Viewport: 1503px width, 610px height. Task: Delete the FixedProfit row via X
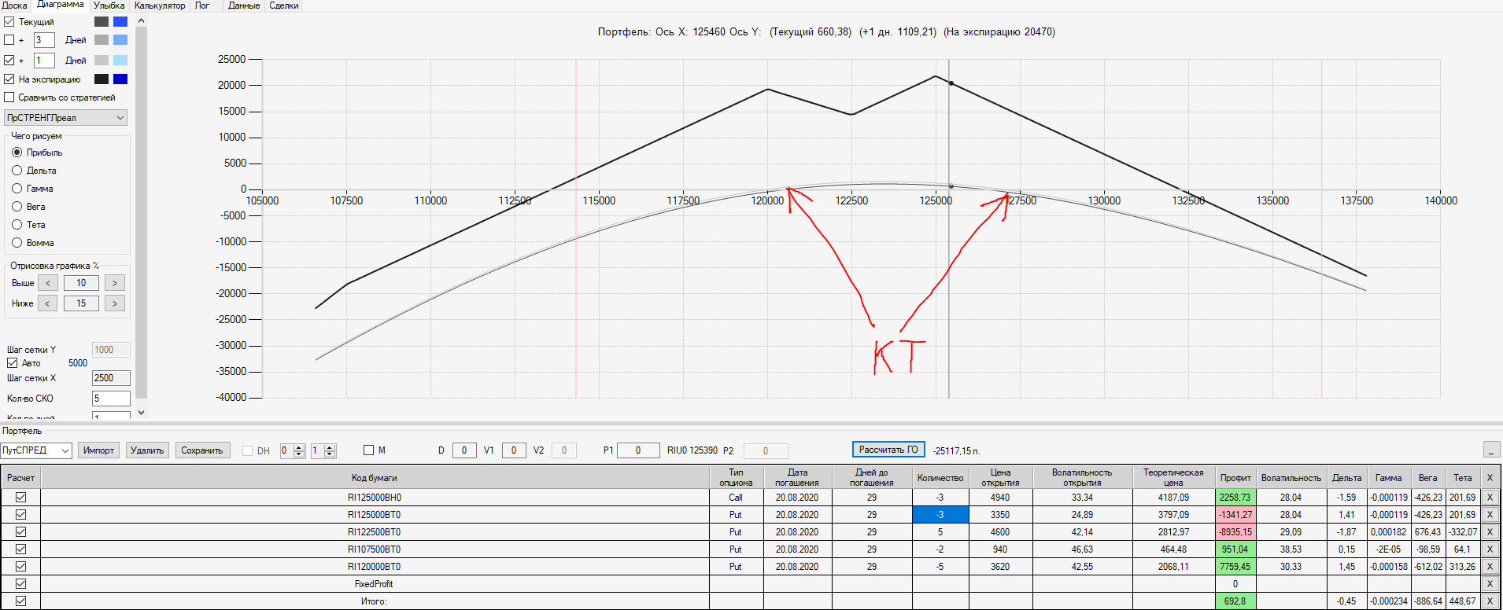(x=1490, y=583)
